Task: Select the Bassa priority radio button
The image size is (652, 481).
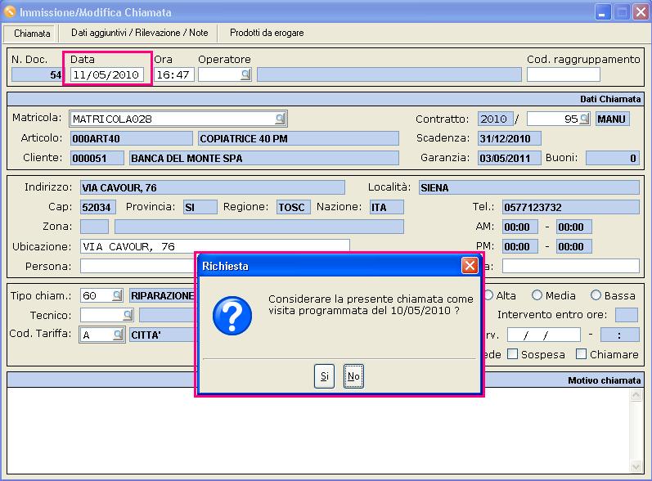Action: coord(596,295)
